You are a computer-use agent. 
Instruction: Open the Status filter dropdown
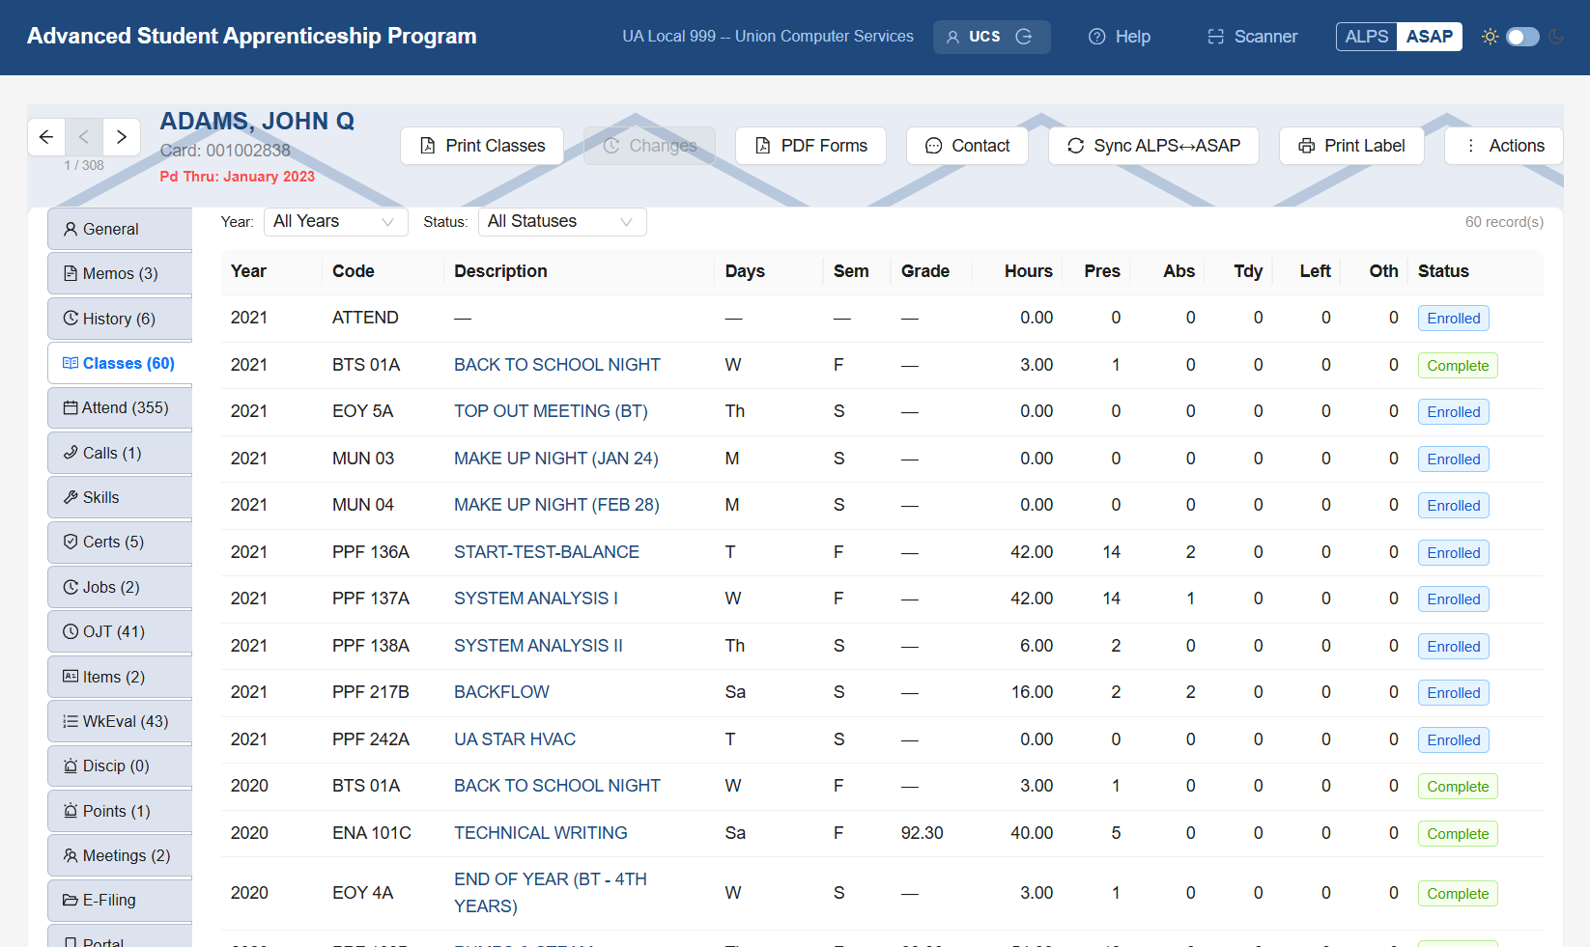click(562, 222)
